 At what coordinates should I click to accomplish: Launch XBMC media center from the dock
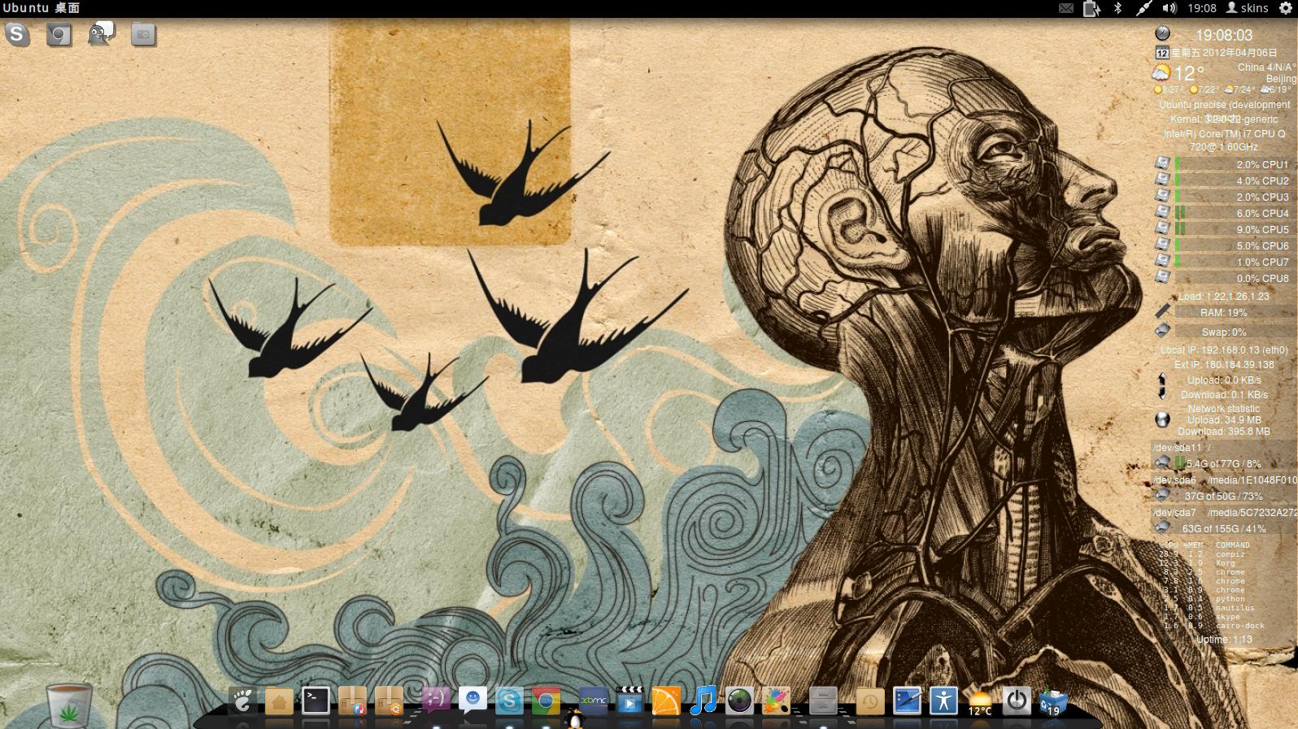(593, 701)
